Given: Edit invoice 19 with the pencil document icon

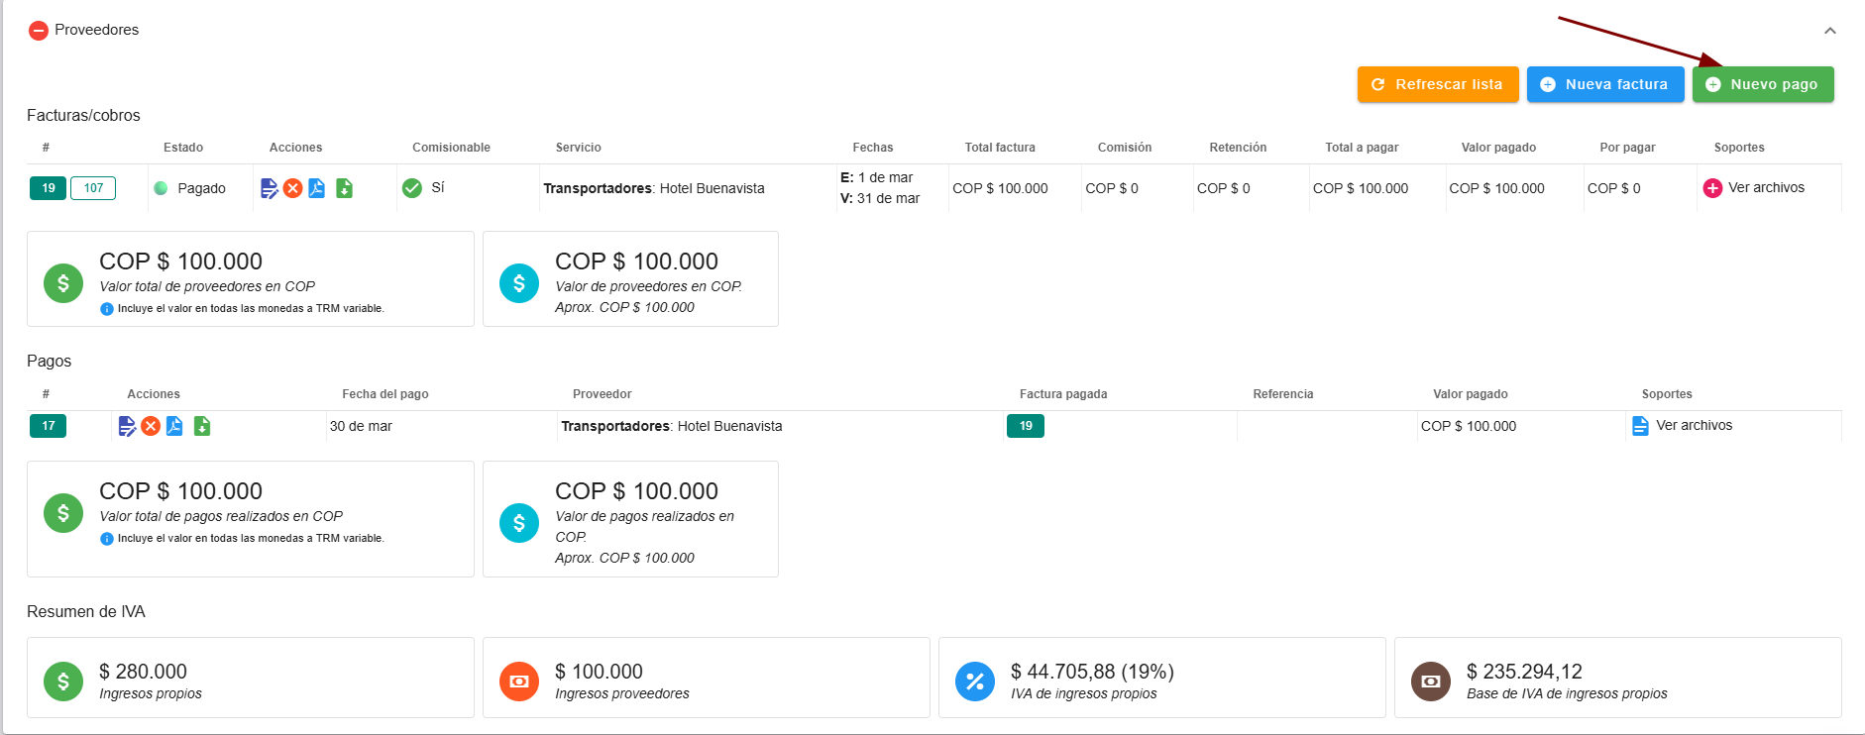Looking at the screenshot, I should (x=269, y=188).
